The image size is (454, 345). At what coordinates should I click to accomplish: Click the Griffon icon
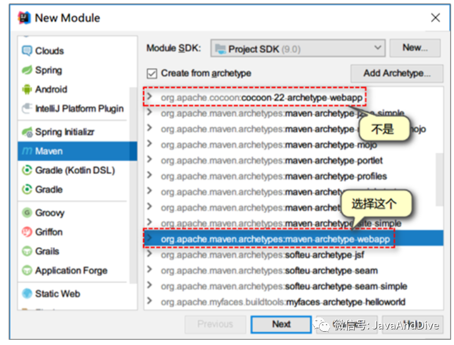coord(27,232)
